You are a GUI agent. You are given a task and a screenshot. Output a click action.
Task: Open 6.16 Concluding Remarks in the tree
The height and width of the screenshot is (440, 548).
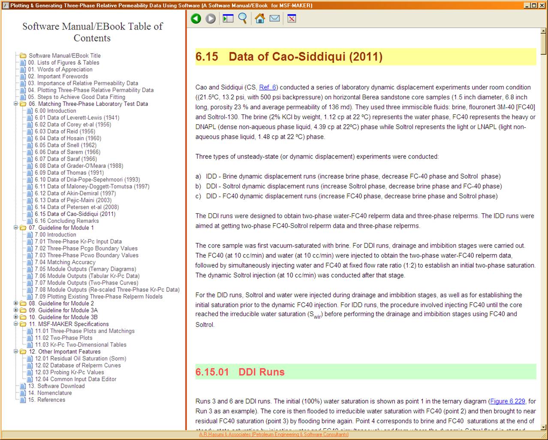[66, 221]
